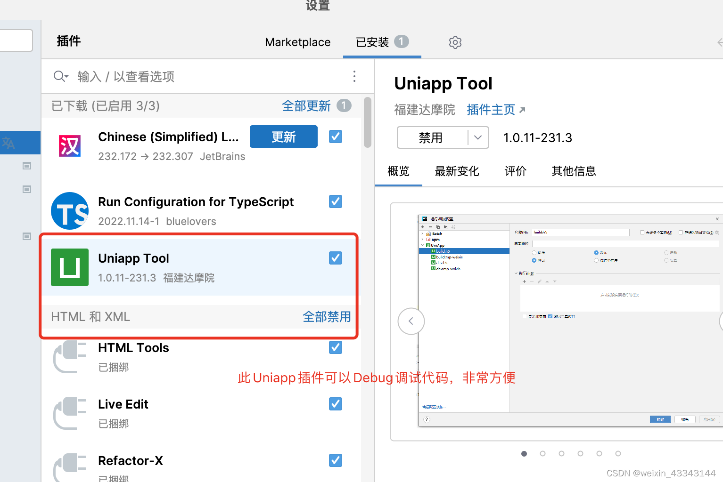Expand the 禁用 dropdown arrow
The height and width of the screenshot is (482, 723).
(478, 137)
